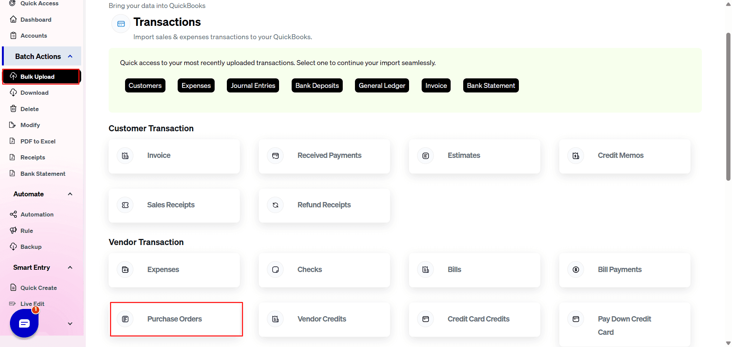Select Bank Statement in the sidebar menu
This screenshot has width=732, height=347.
point(43,173)
